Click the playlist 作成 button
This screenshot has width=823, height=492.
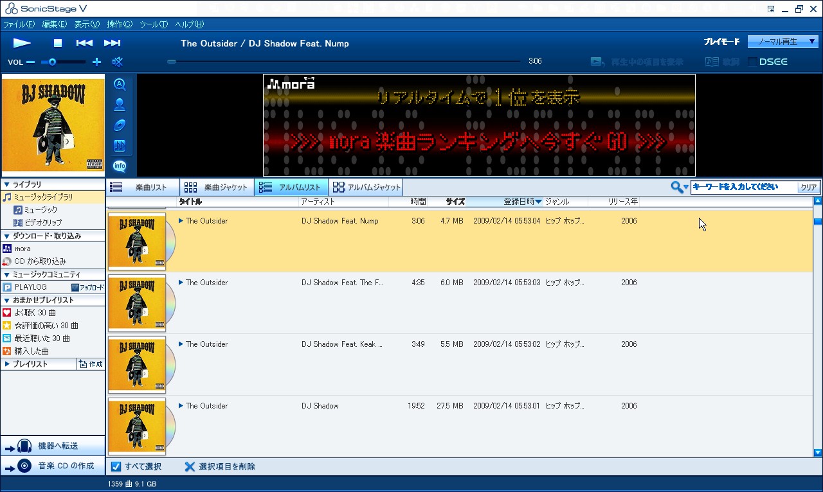pos(91,364)
